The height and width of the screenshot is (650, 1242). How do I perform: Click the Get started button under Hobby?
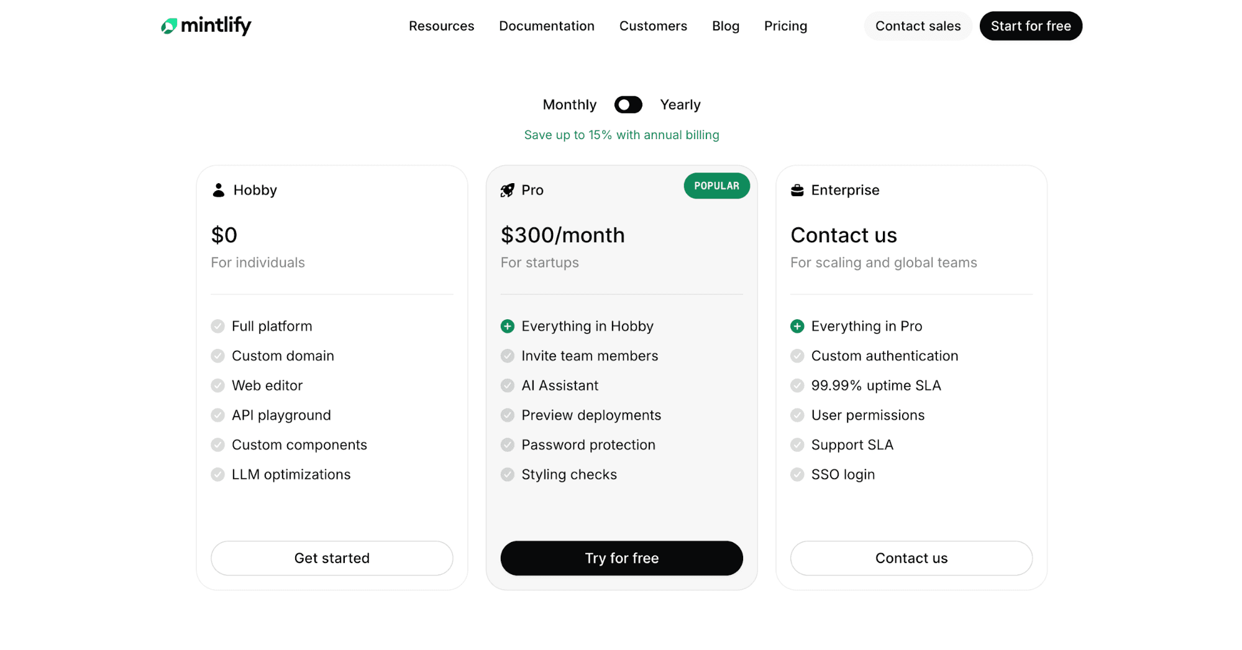tap(332, 558)
